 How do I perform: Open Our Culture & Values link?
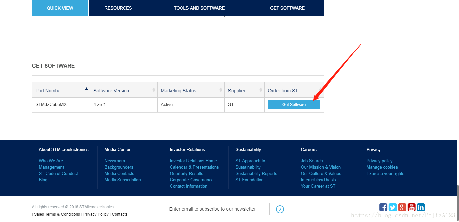pyautogui.click(x=321, y=174)
